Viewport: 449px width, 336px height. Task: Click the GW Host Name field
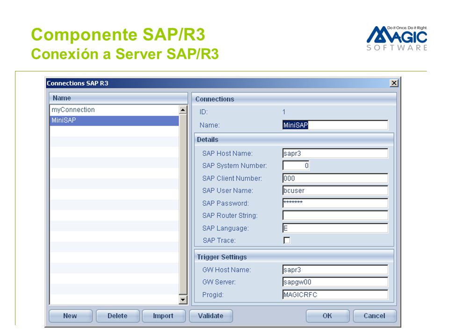[335, 270]
